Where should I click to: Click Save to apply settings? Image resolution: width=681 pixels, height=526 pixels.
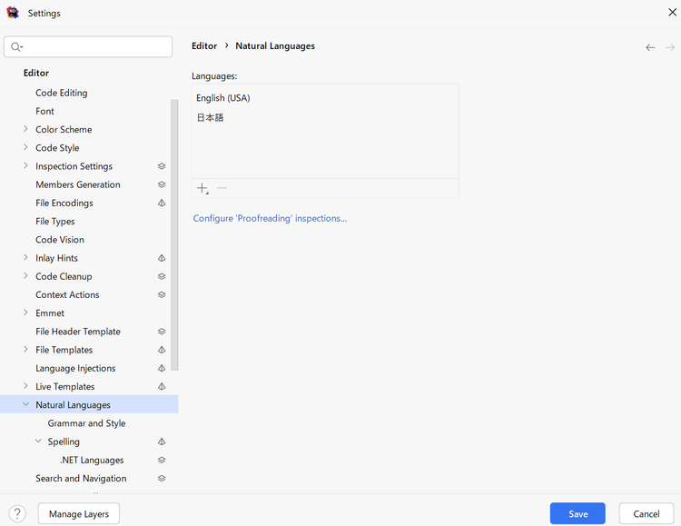click(x=577, y=513)
